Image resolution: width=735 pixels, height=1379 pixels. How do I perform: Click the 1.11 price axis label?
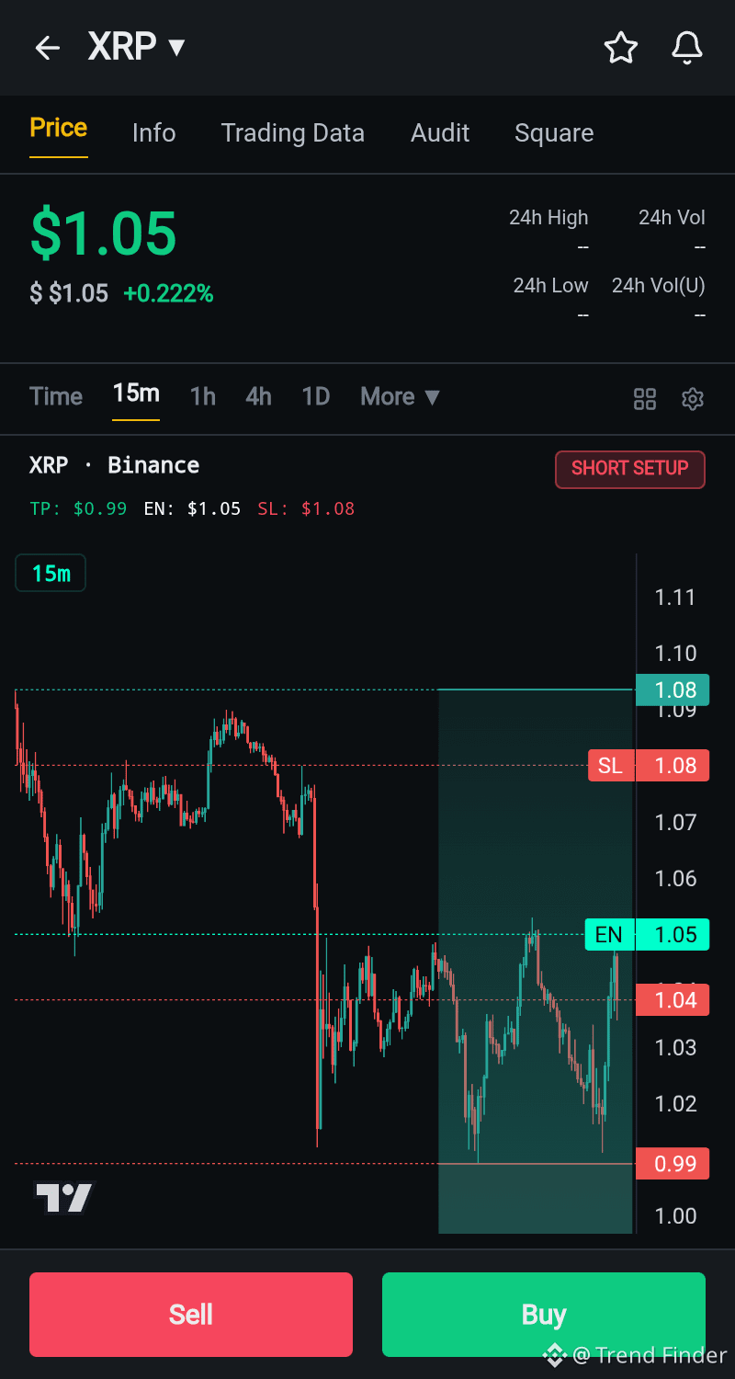point(675,598)
